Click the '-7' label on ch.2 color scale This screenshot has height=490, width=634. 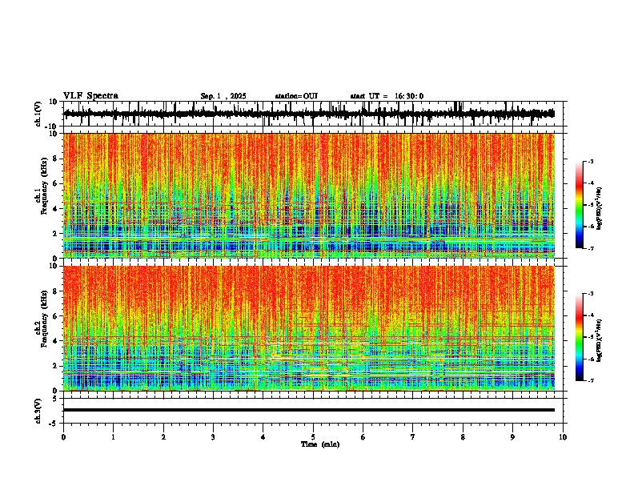click(590, 381)
